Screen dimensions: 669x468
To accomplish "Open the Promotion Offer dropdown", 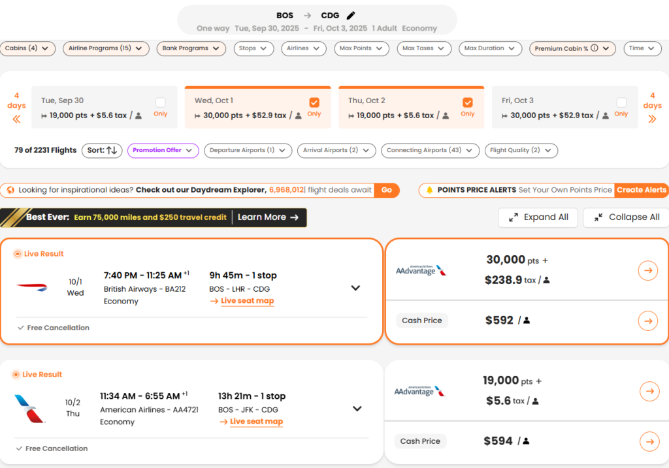I will click(163, 151).
